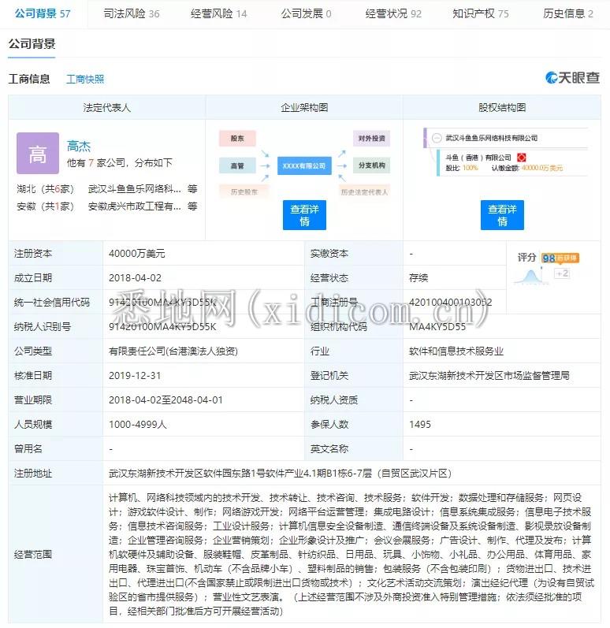
Task: Click 查看详情 under 股权结构图
Action: point(502,215)
